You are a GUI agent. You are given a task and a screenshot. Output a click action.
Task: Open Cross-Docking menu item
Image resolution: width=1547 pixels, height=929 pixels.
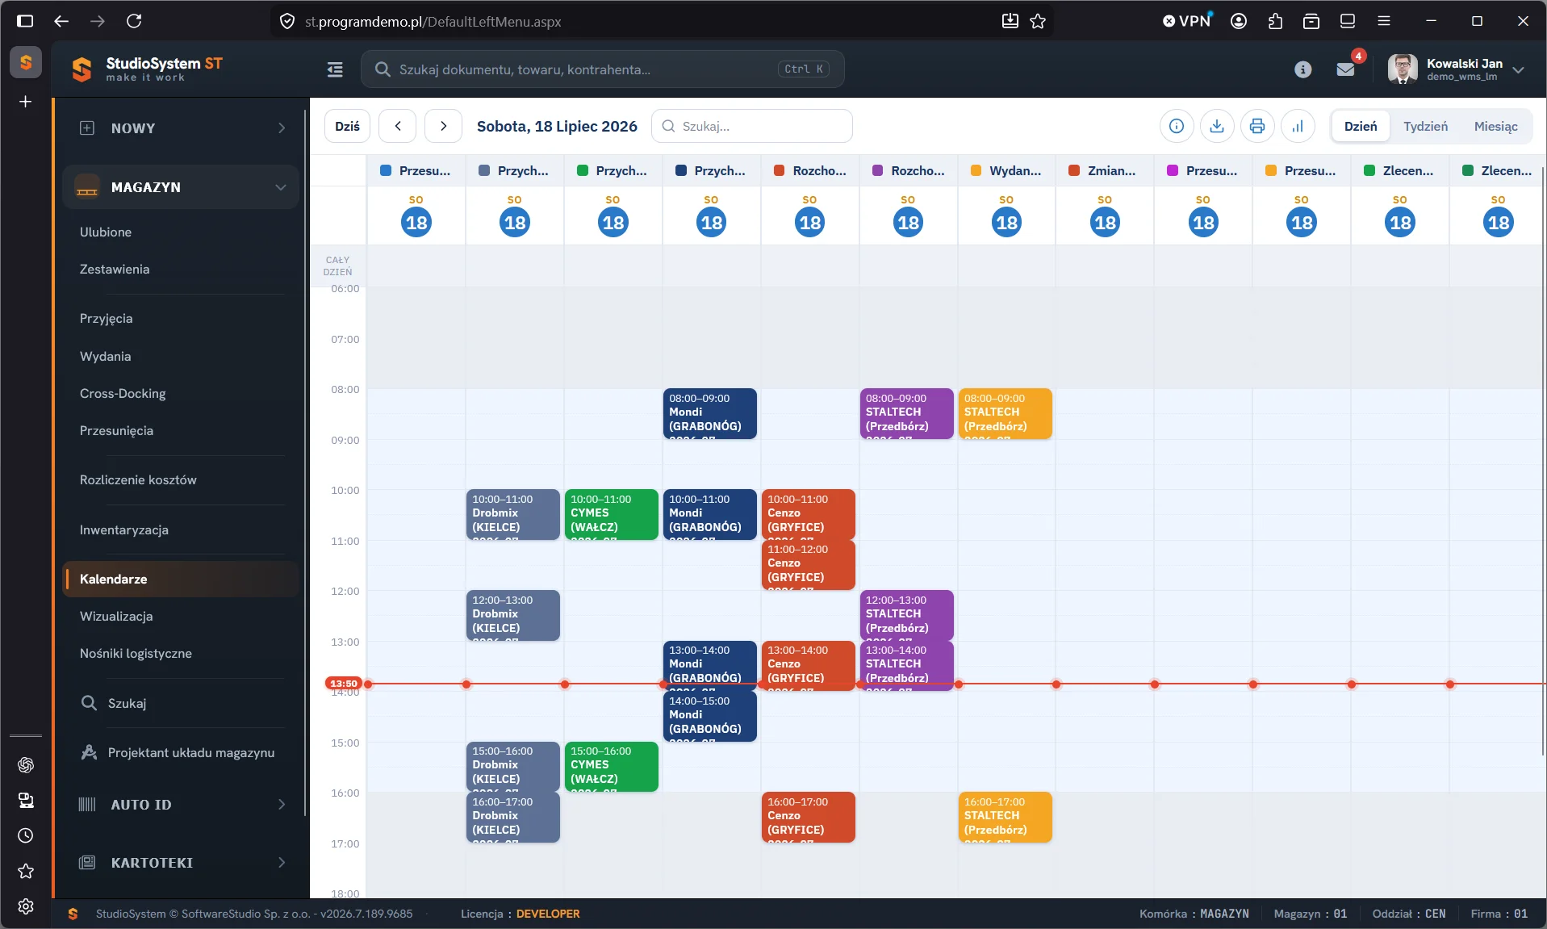pyautogui.click(x=123, y=393)
